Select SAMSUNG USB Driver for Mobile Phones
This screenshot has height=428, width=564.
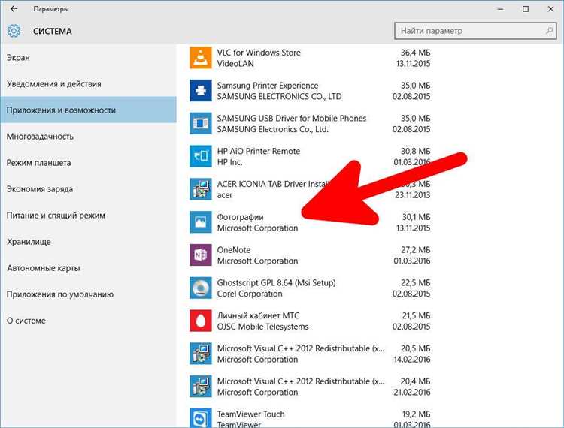[x=292, y=118]
